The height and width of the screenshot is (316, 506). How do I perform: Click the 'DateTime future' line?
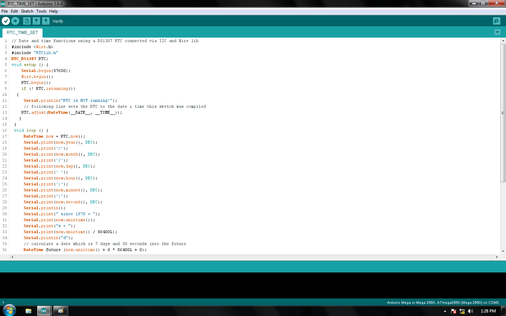(x=85, y=250)
